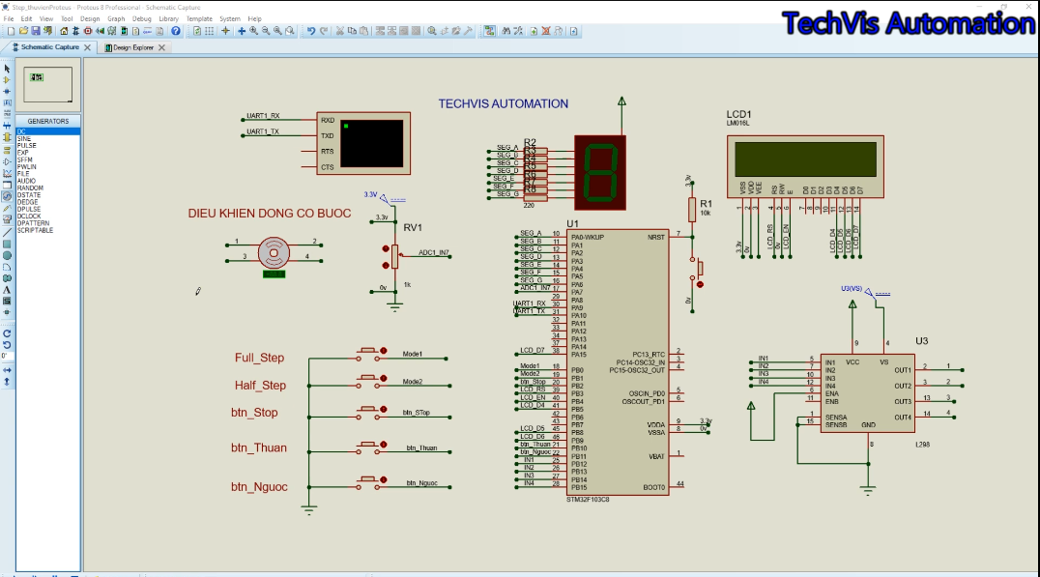
Task: Cut selection with the scissors icon
Action: click(339, 31)
